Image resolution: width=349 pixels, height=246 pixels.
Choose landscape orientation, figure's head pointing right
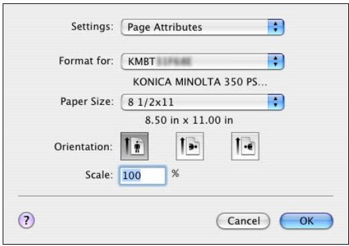tap(190, 146)
